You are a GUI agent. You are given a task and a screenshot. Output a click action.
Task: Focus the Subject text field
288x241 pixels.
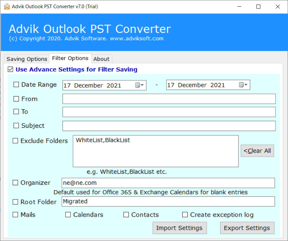[x=169, y=126]
